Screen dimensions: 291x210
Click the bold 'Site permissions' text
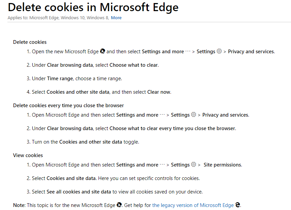pyautogui.click(x=222, y=165)
